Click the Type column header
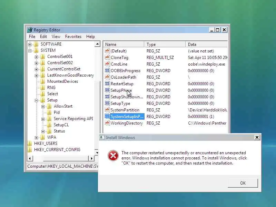 click(x=165, y=45)
